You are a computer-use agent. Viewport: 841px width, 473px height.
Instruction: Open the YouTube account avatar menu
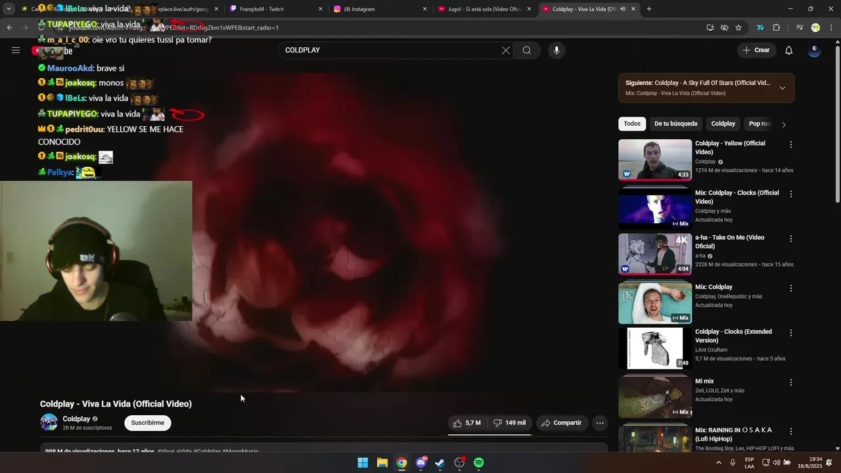point(814,51)
